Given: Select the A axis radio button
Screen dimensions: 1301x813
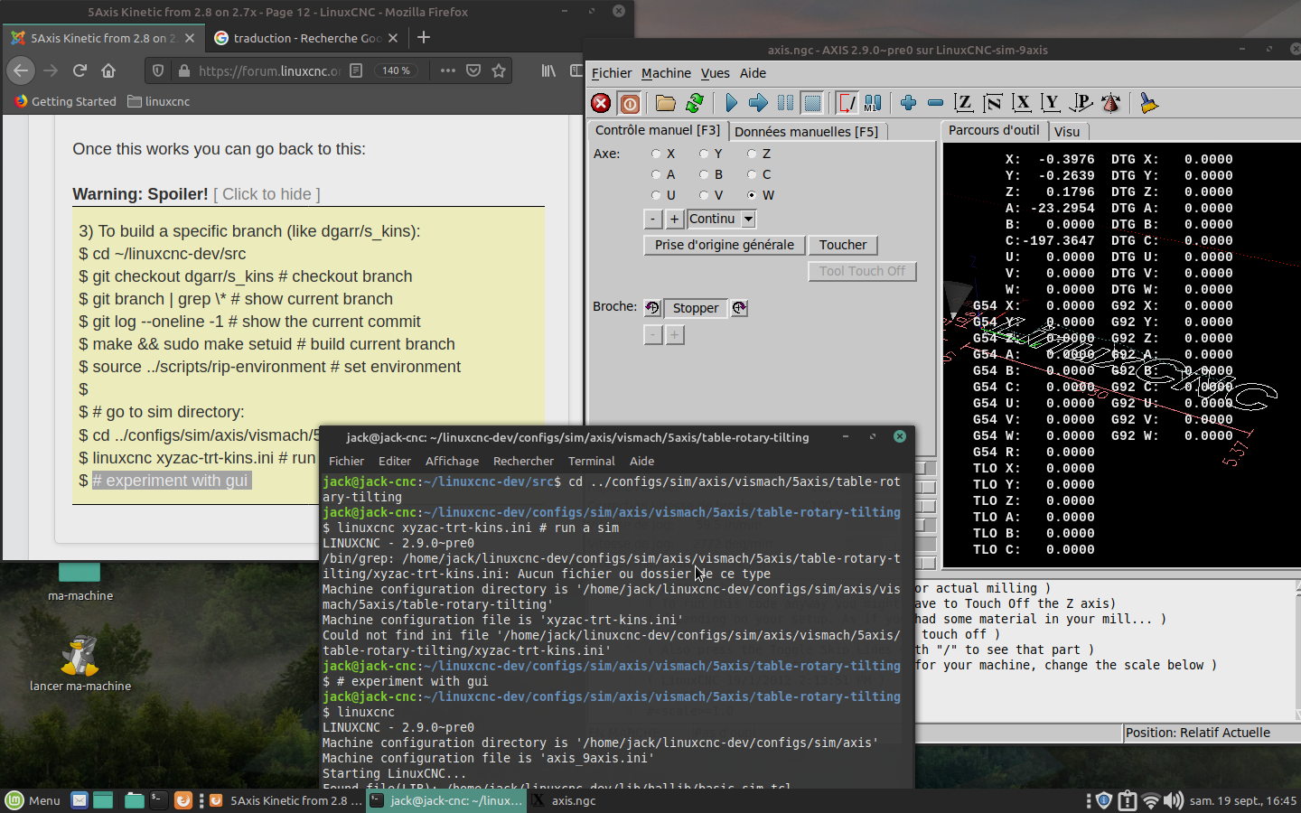Looking at the screenshot, I should pyautogui.click(x=656, y=174).
